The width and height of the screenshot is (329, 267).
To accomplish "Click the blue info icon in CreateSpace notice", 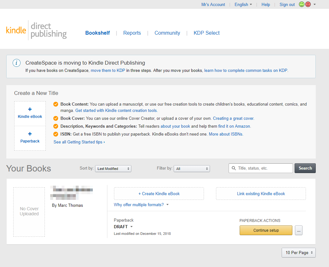I will pyautogui.click(x=16, y=63).
